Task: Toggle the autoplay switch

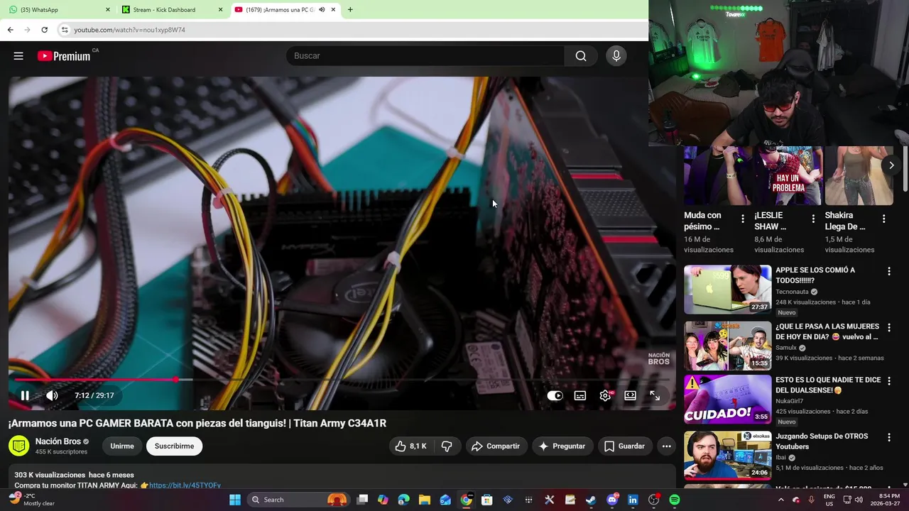Action: (555, 396)
